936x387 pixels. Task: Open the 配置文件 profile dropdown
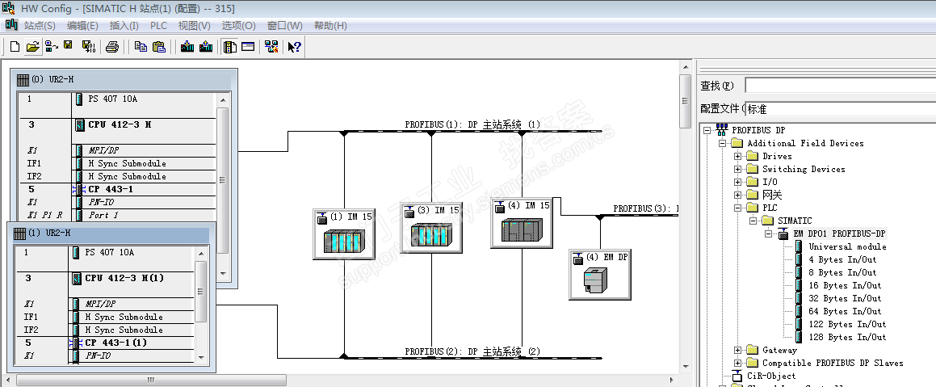(x=841, y=109)
